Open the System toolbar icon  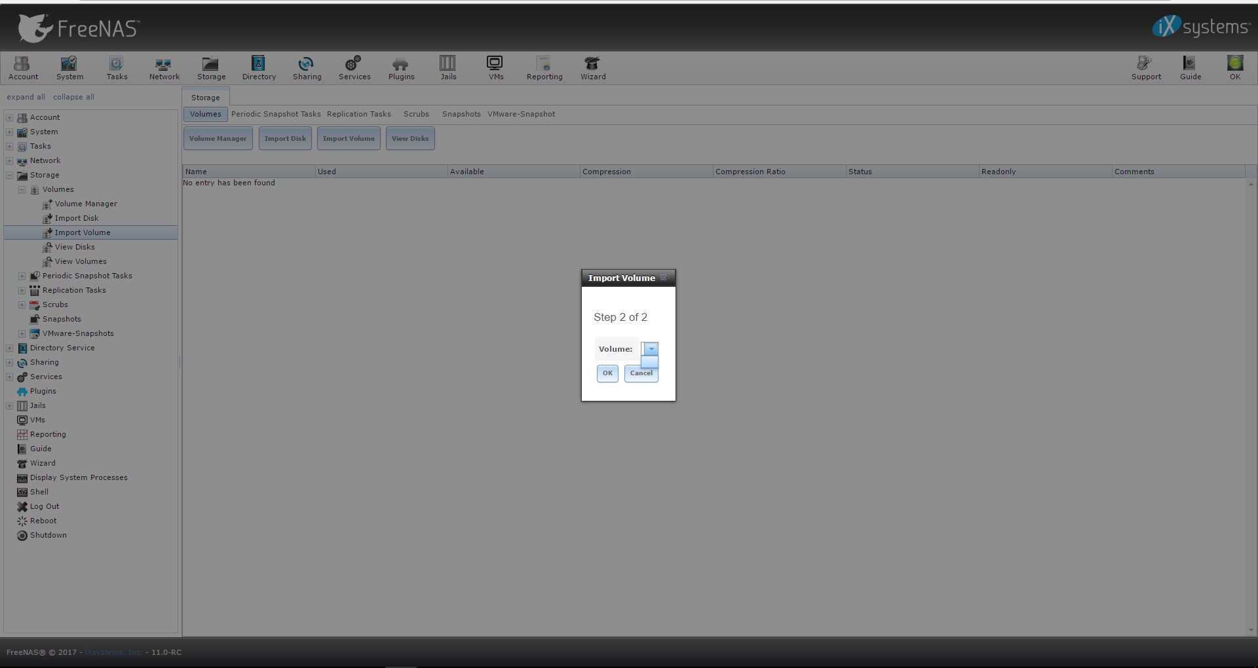tap(69, 68)
